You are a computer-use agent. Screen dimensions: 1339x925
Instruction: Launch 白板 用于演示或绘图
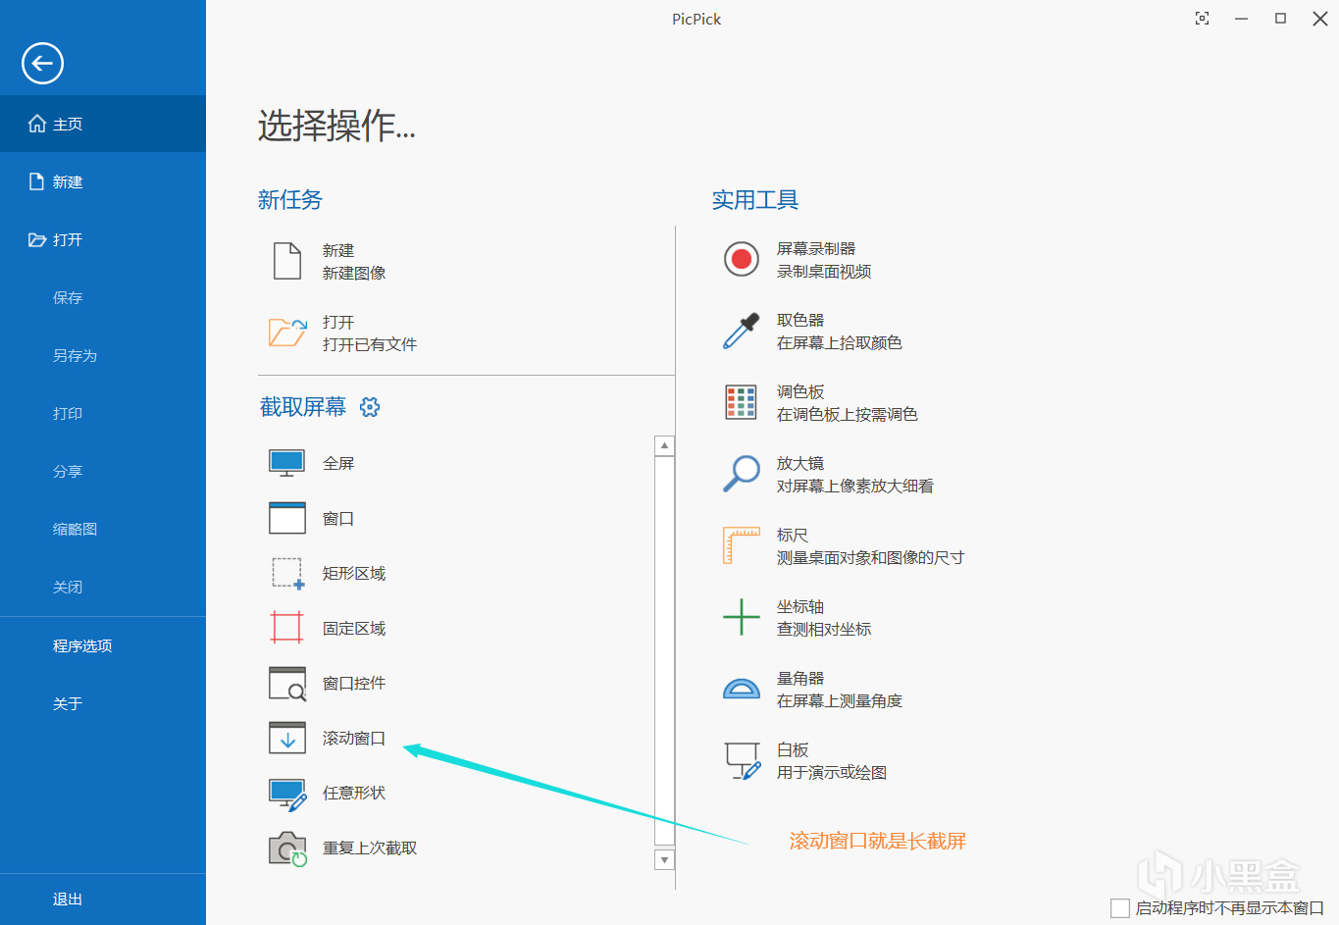click(x=832, y=761)
